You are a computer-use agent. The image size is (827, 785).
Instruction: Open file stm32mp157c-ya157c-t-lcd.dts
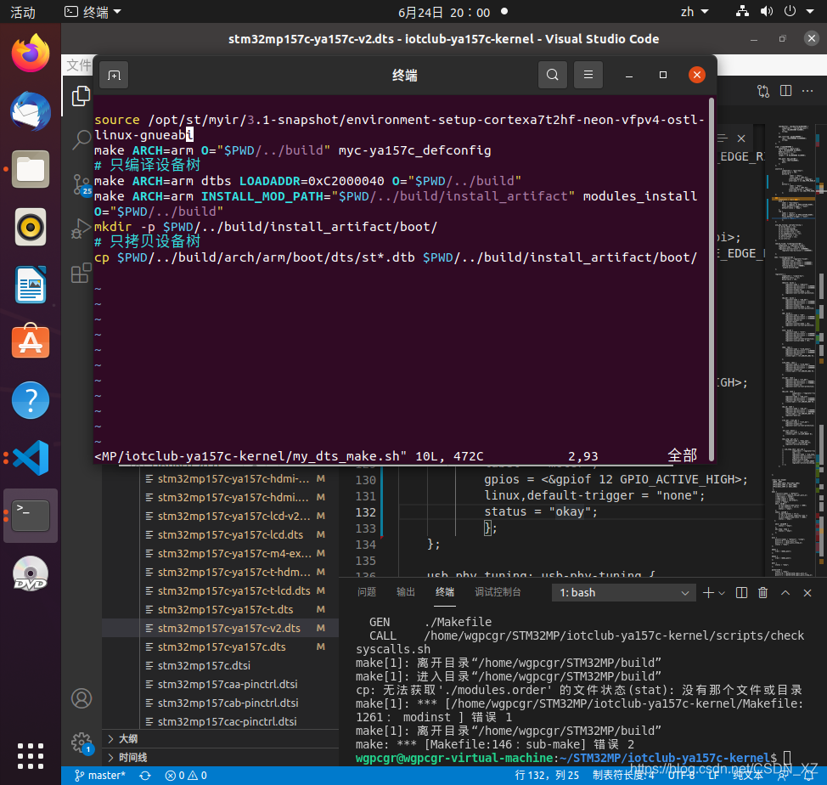pos(233,590)
